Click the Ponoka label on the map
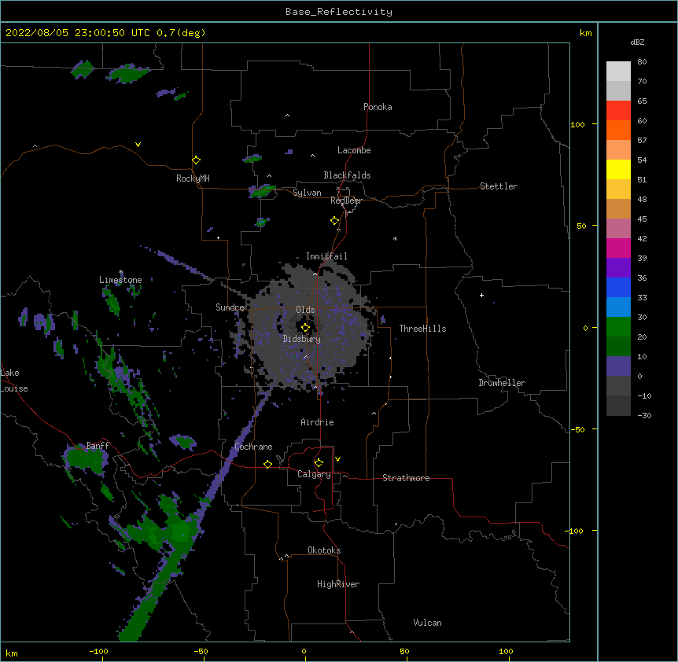The width and height of the screenshot is (678, 662). 378,107
